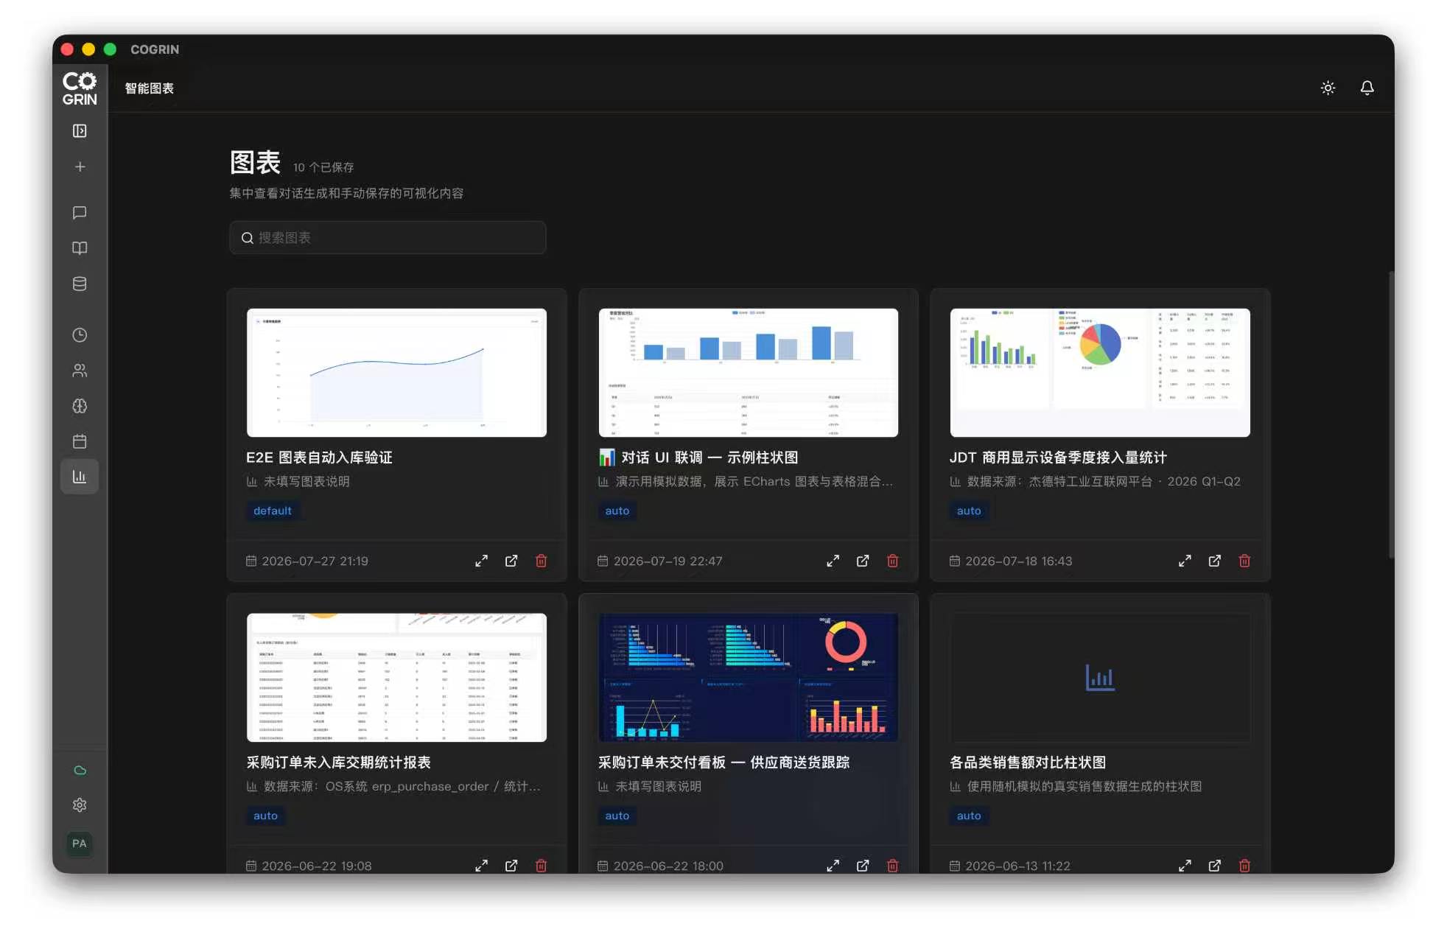Open the dark 采购订单未交付看板 thumbnail
The image size is (1447, 943).
pyautogui.click(x=748, y=678)
